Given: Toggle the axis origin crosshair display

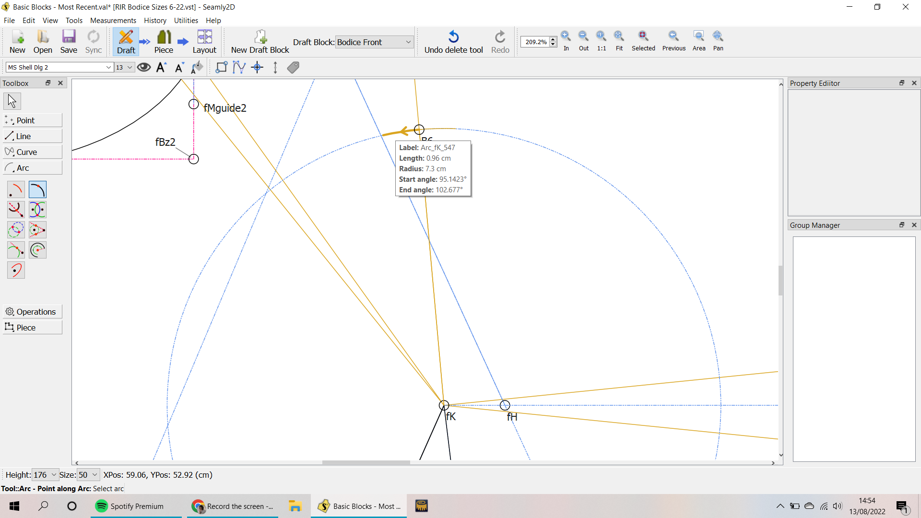Looking at the screenshot, I should tap(258, 68).
